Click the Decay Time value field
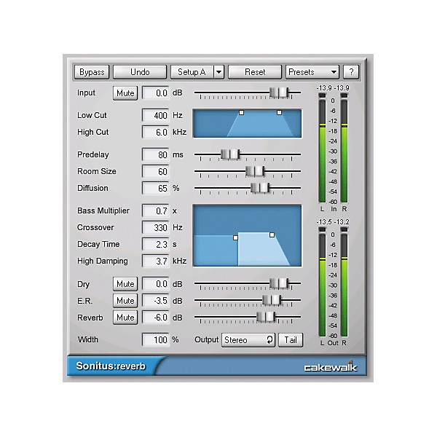 point(156,244)
